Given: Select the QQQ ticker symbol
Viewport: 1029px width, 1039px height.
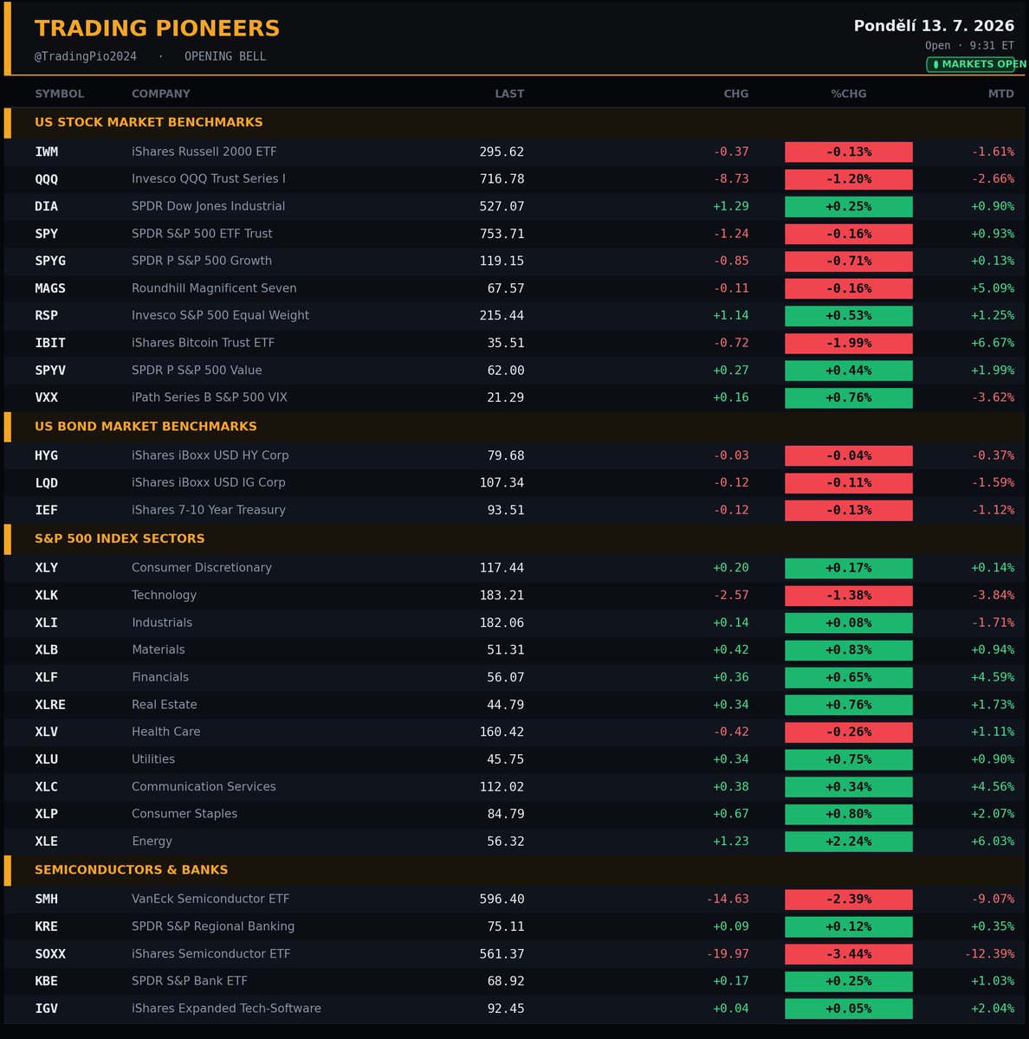Looking at the screenshot, I should click(47, 179).
